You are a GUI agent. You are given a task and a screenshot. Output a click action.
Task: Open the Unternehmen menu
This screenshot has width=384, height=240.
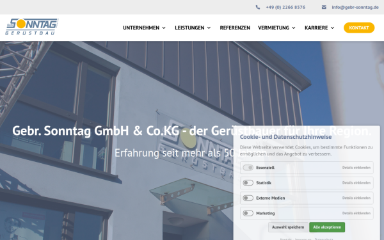tap(141, 28)
